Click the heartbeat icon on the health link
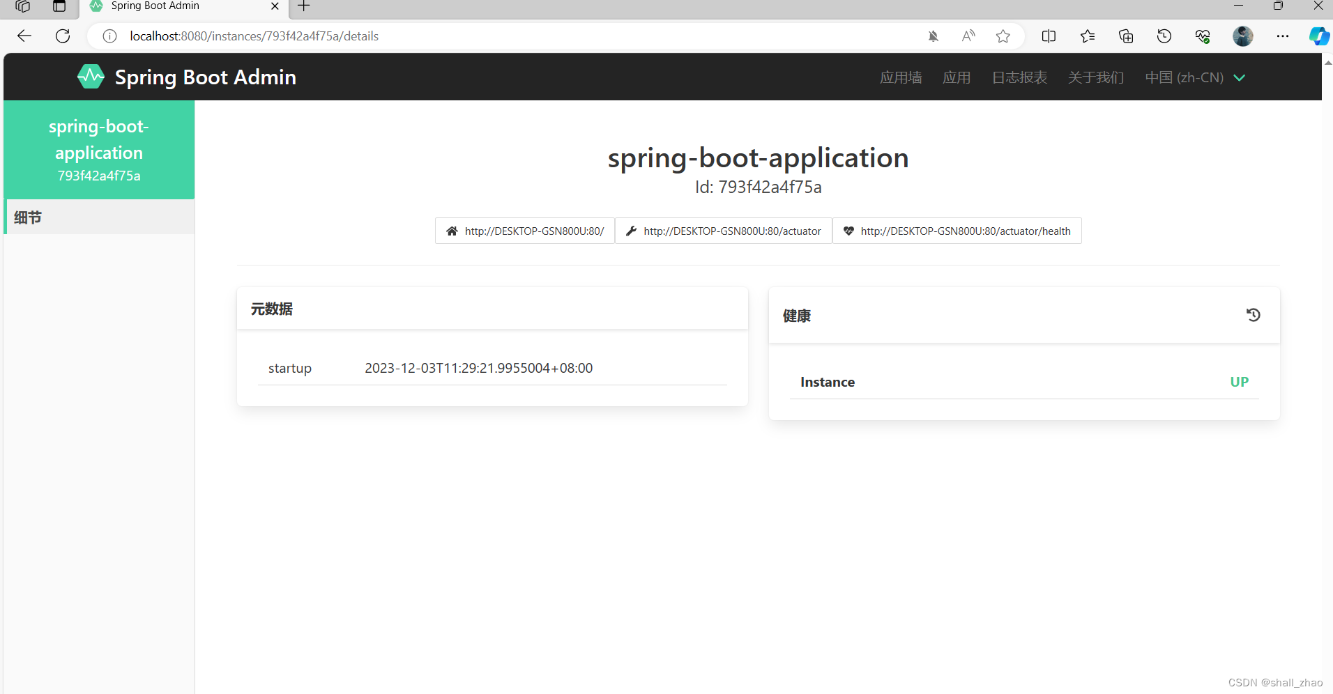 (x=848, y=231)
